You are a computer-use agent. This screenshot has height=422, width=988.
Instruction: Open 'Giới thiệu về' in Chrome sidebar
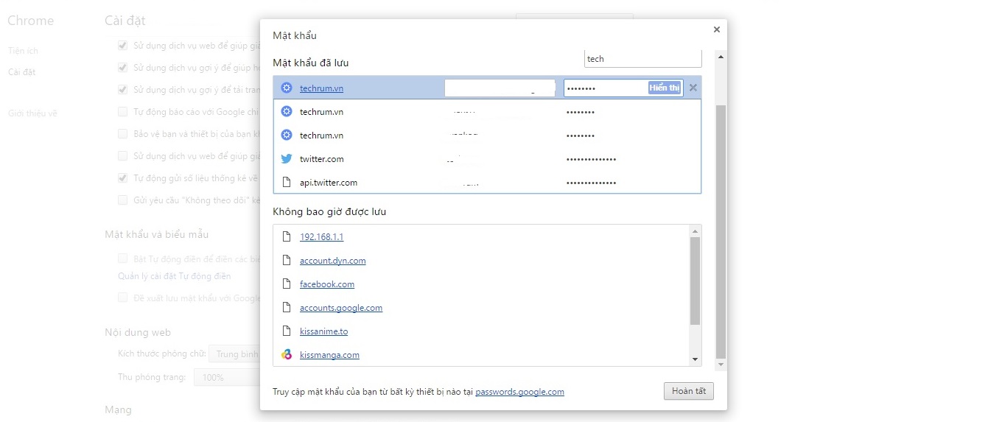[x=32, y=113]
